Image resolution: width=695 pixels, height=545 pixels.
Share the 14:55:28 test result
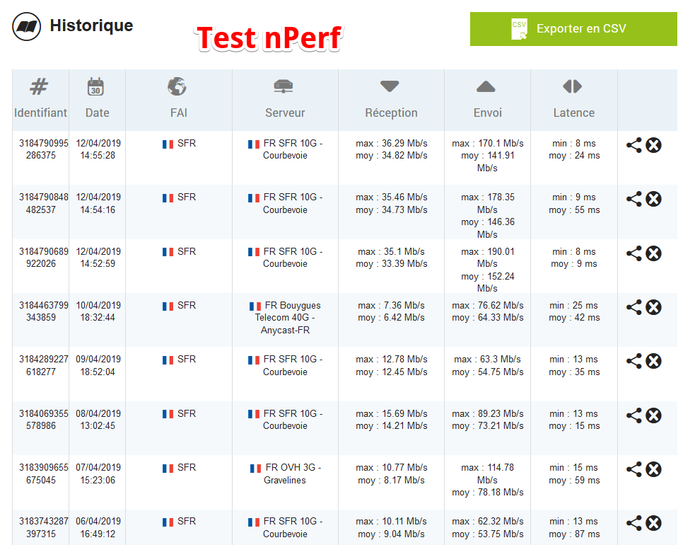point(634,145)
